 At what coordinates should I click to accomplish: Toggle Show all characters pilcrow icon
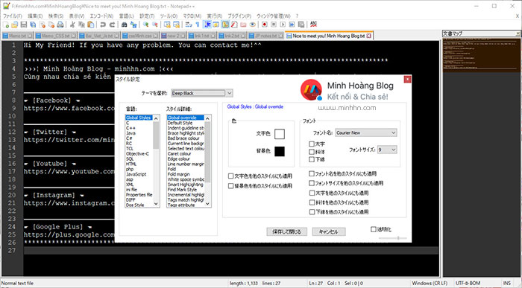point(198,25)
